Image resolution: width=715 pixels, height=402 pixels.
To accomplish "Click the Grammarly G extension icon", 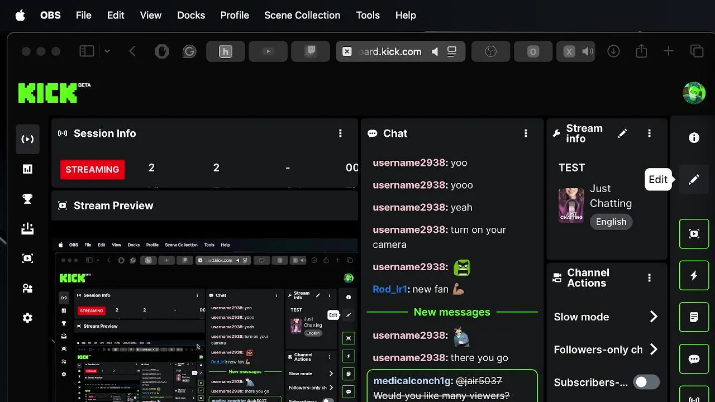I will pyautogui.click(x=189, y=51).
